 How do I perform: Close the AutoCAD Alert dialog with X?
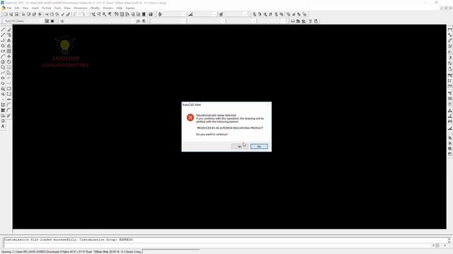pyautogui.click(x=268, y=104)
